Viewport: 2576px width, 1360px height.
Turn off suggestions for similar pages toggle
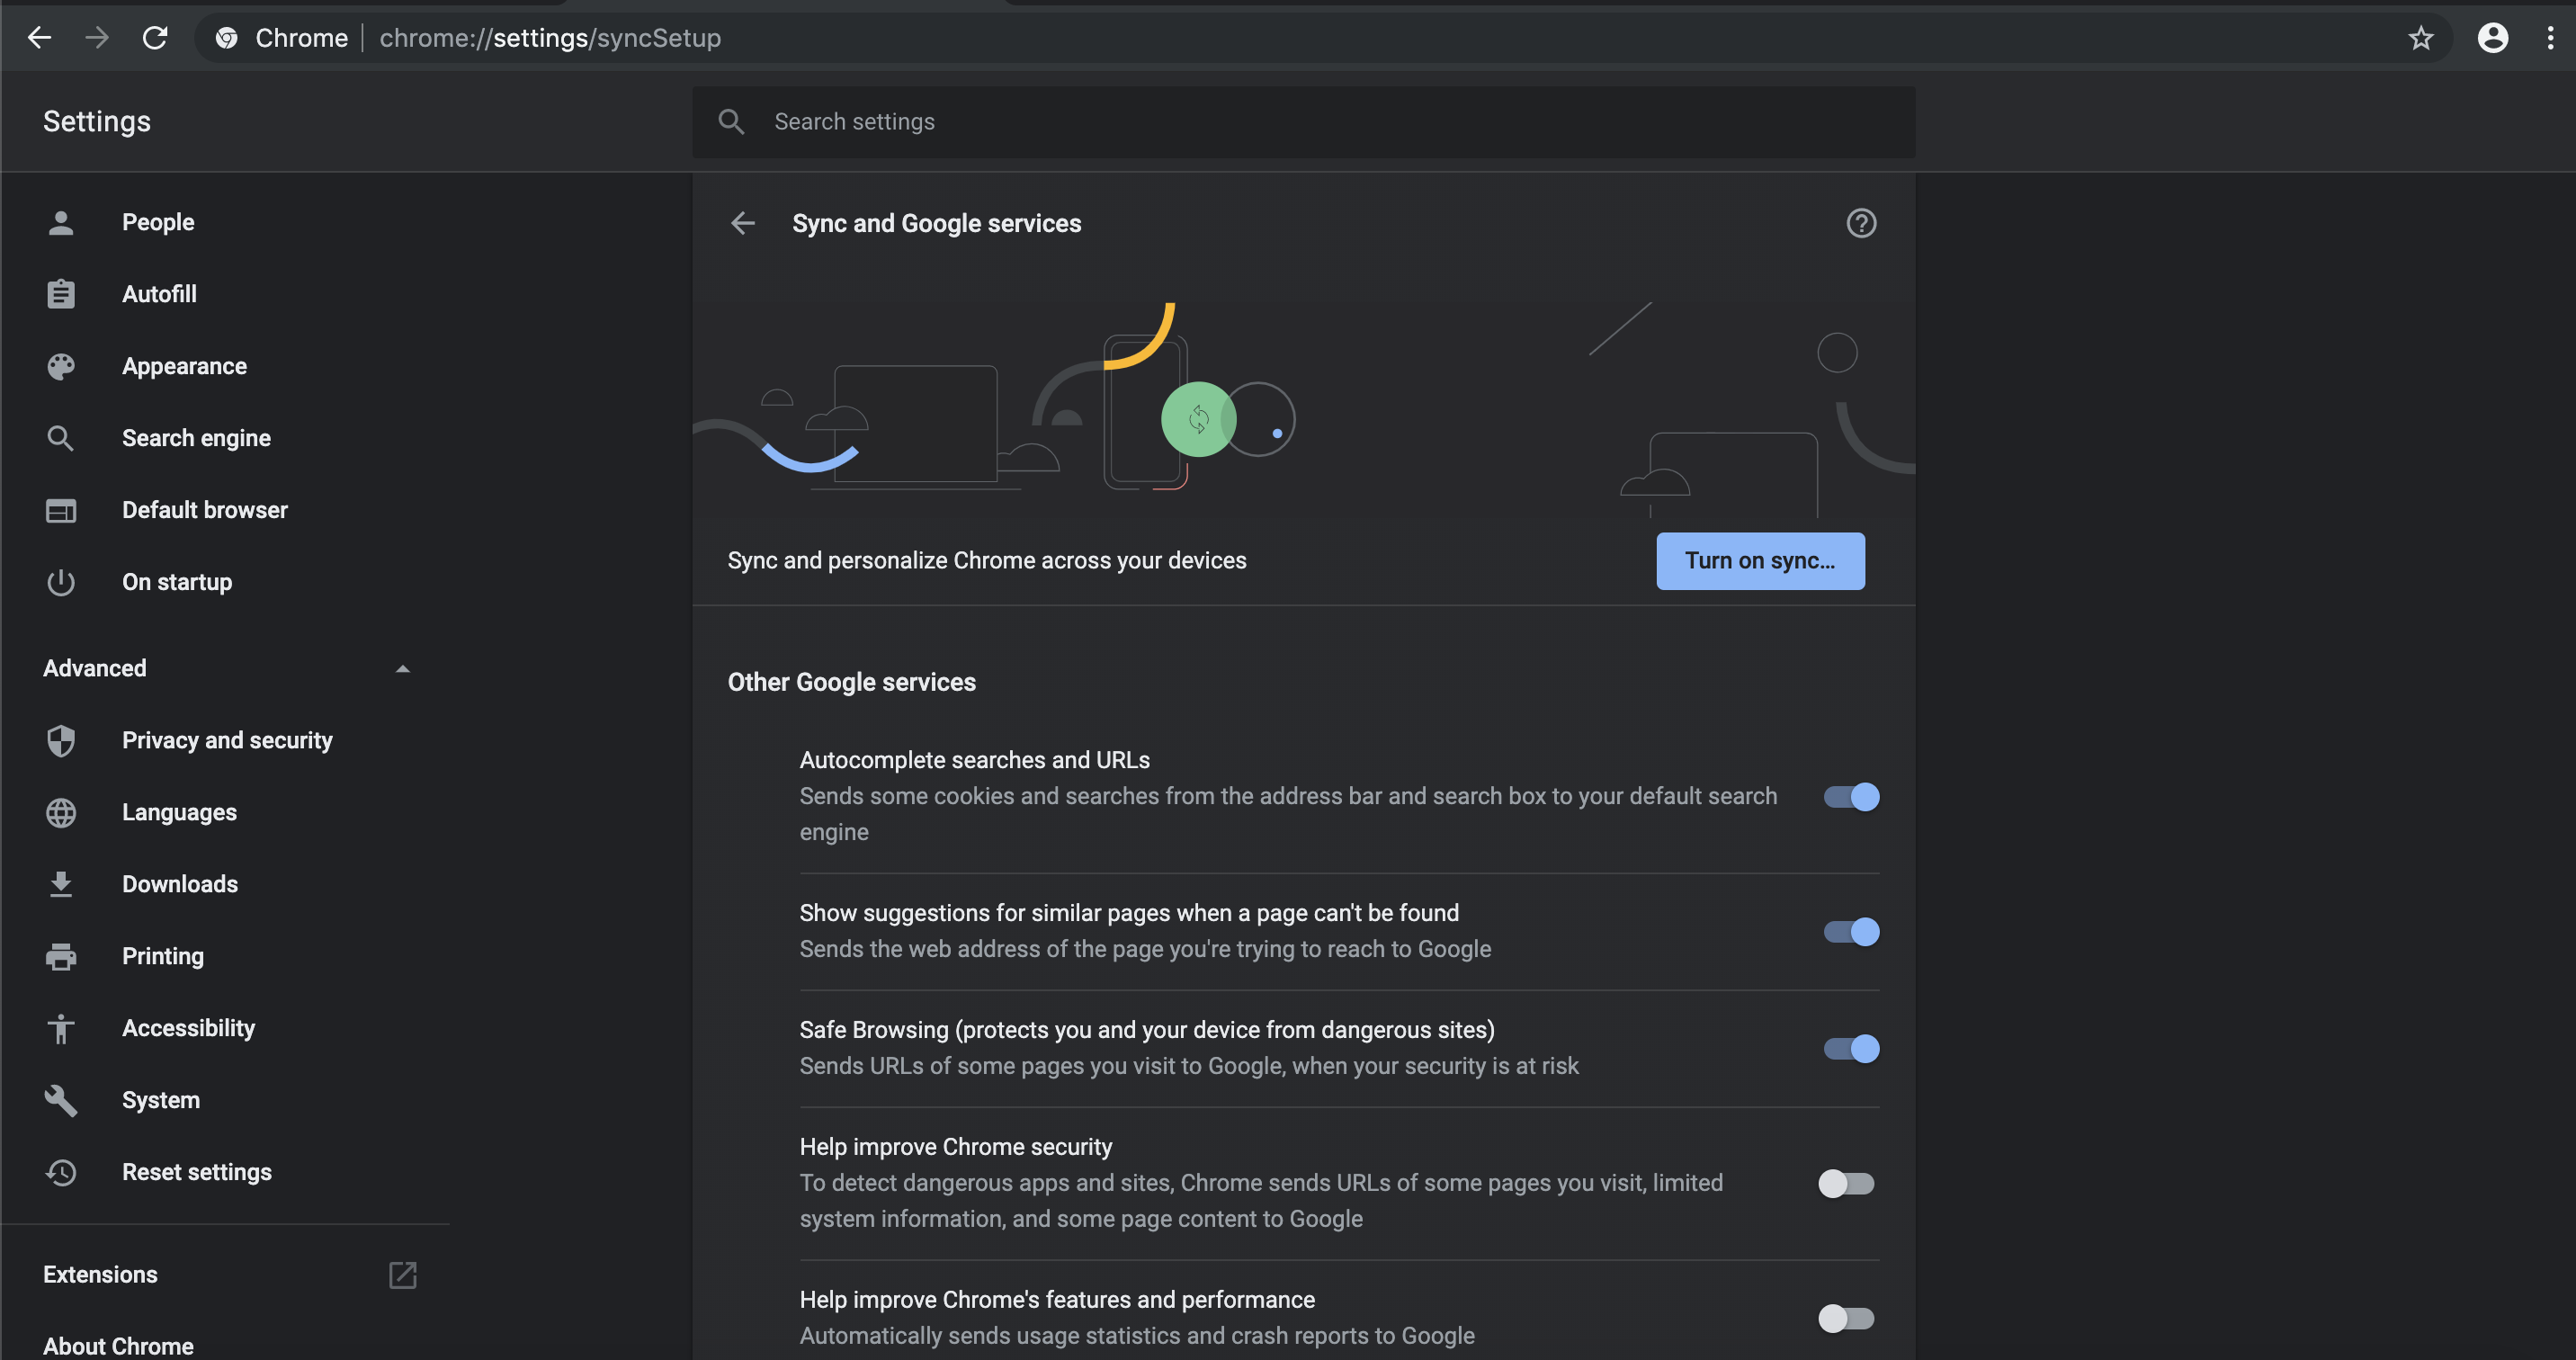tap(1851, 931)
